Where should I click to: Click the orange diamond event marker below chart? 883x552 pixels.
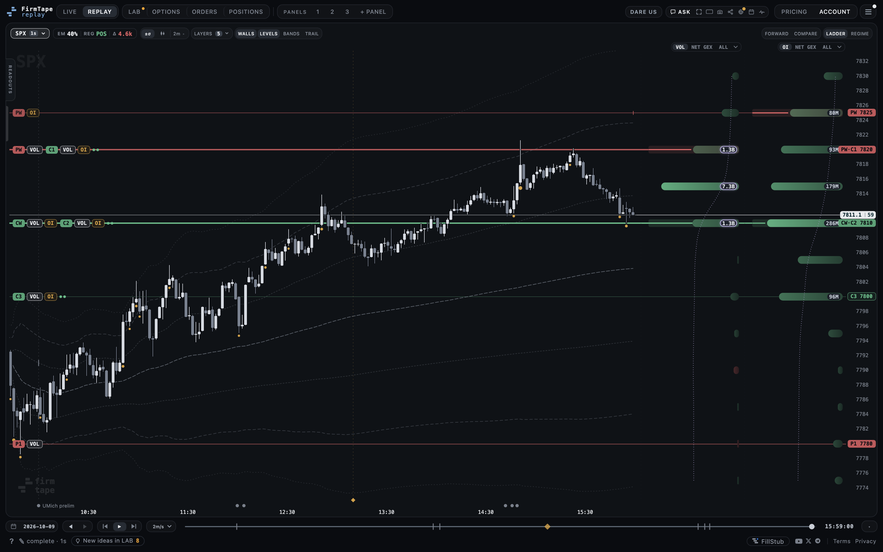(x=353, y=500)
